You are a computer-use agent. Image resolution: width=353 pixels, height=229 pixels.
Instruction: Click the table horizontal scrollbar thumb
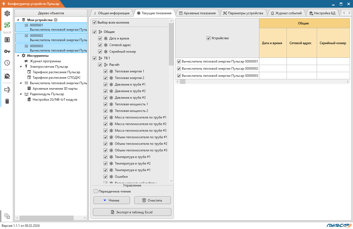tap(183, 82)
